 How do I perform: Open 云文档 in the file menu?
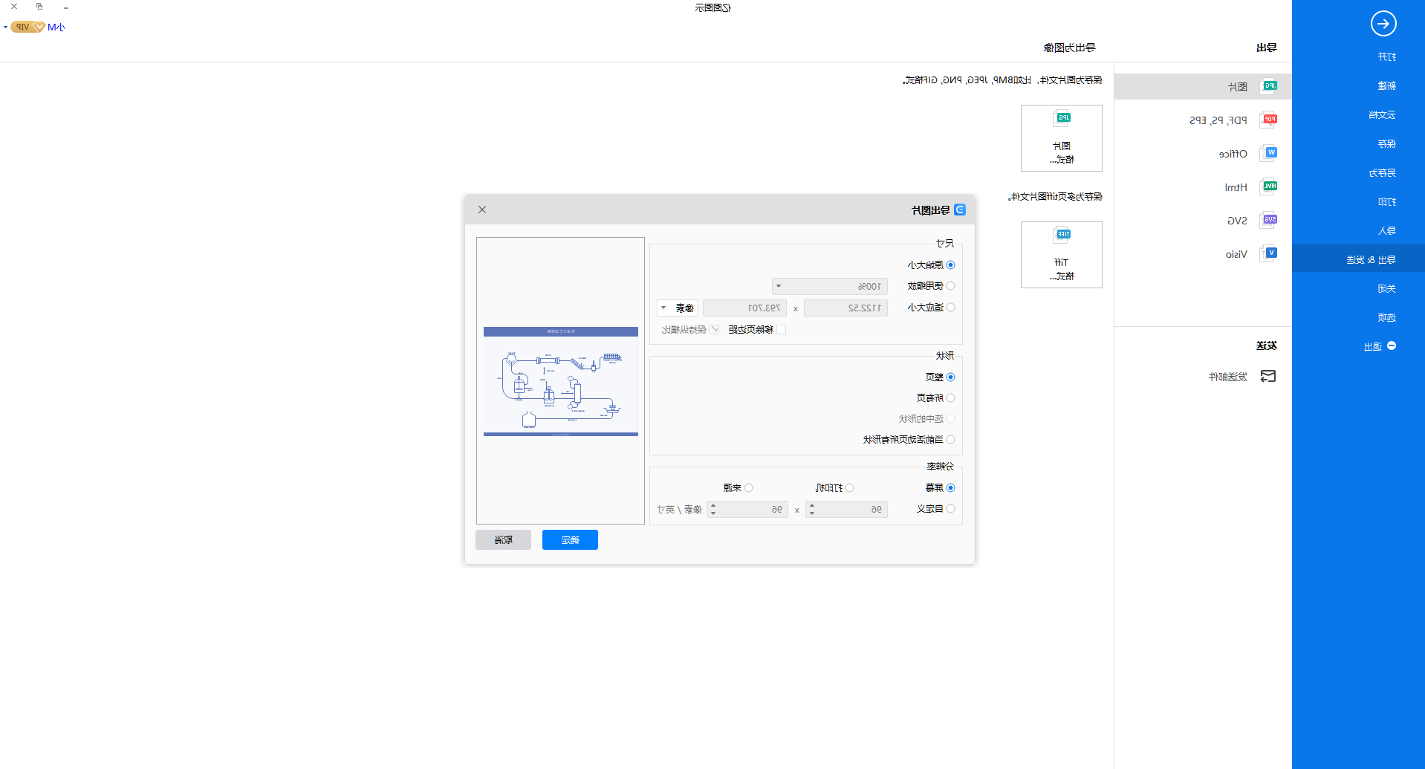[x=1382, y=115]
